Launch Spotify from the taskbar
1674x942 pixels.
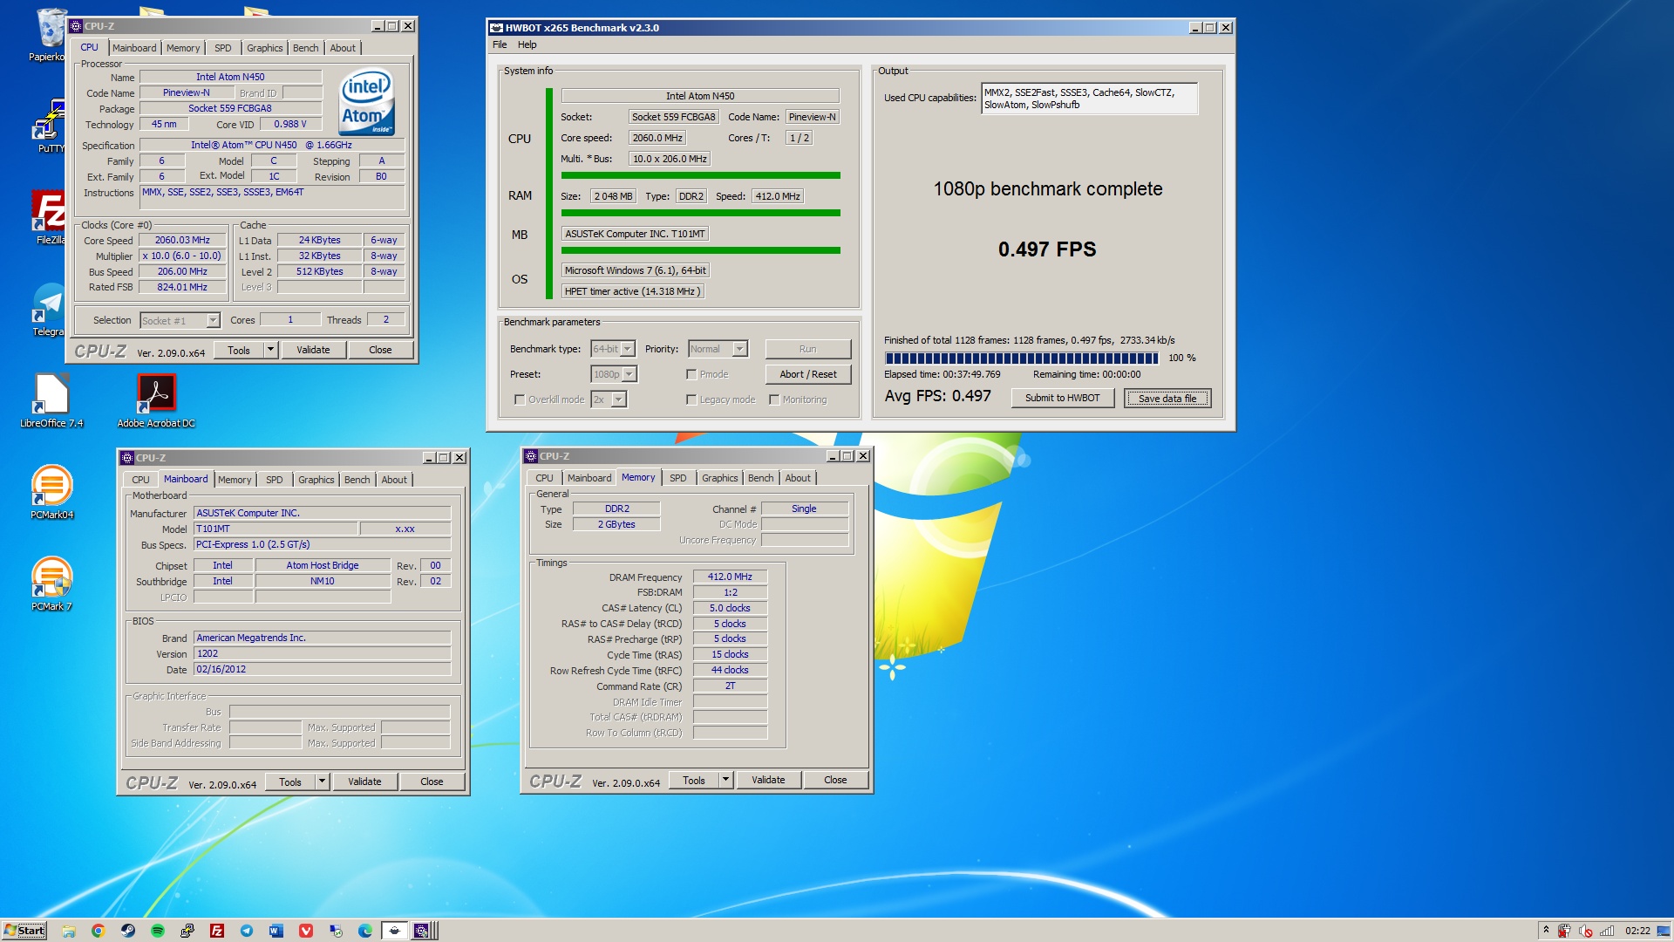click(x=157, y=931)
